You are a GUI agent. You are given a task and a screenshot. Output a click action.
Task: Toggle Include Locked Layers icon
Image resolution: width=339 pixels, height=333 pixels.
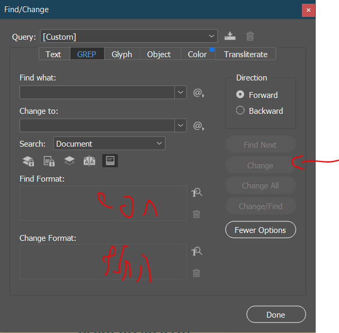28,161
